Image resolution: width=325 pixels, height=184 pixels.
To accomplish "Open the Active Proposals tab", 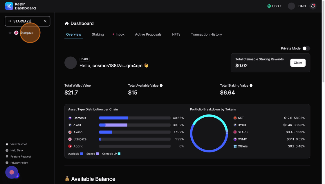I will (148, 34).
